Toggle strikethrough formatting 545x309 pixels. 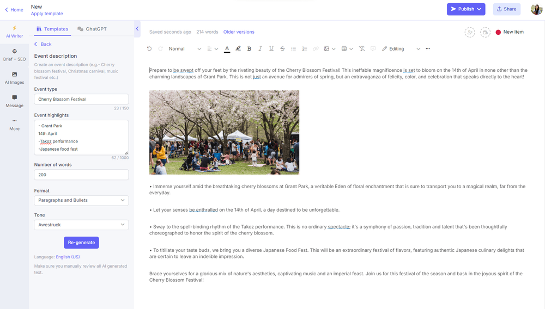pos(282,48)
